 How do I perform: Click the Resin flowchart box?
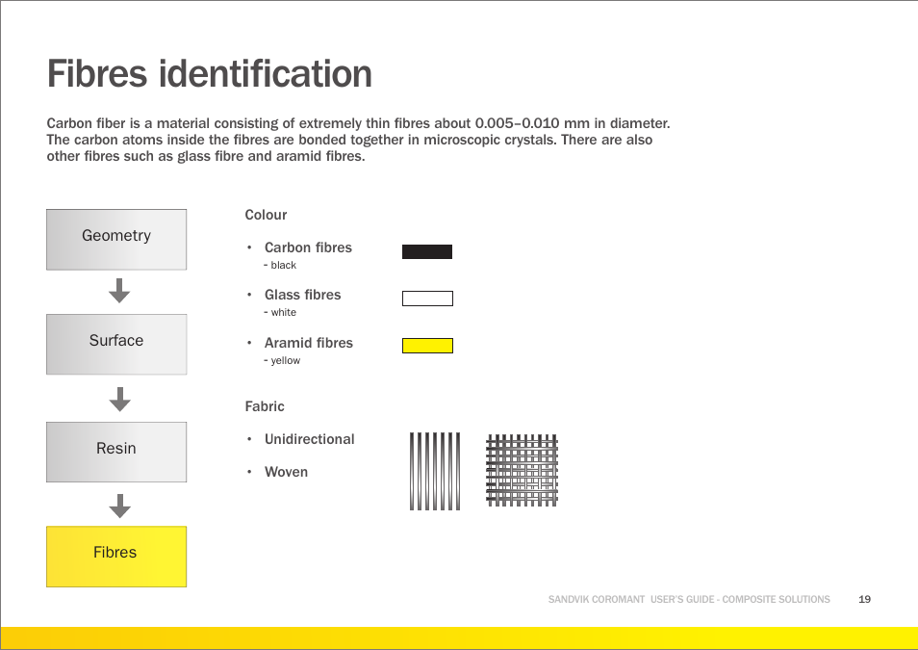coord(116,452)
